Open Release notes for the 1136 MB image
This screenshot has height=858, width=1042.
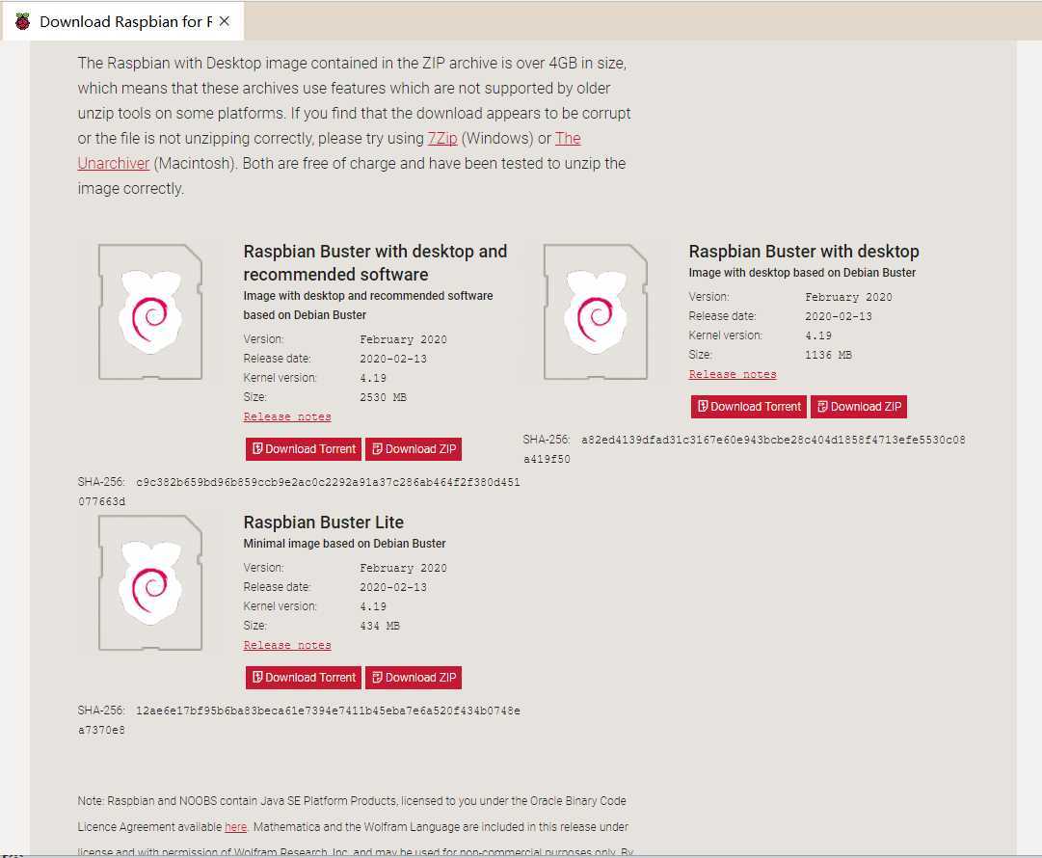pos(733,374)
